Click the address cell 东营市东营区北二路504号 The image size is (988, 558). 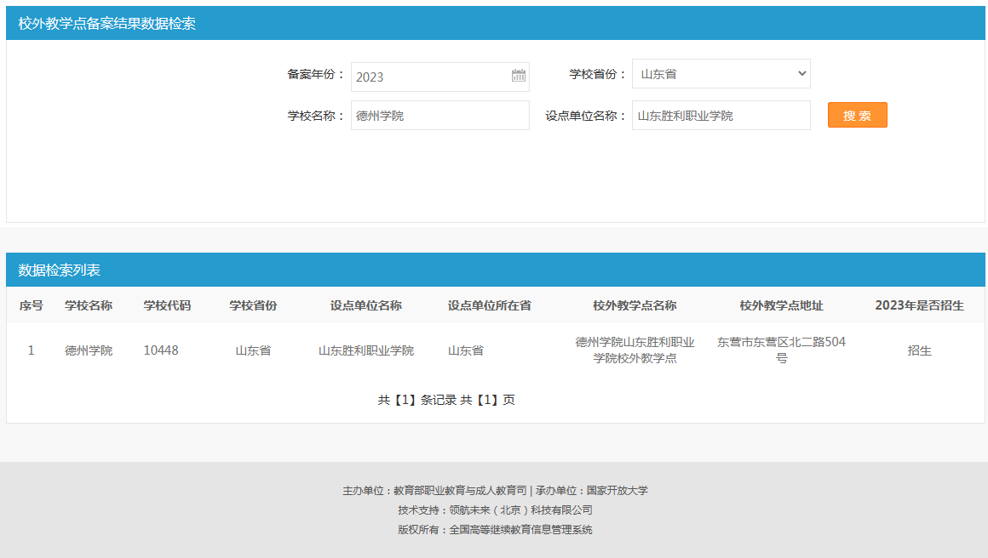[781, 350]
